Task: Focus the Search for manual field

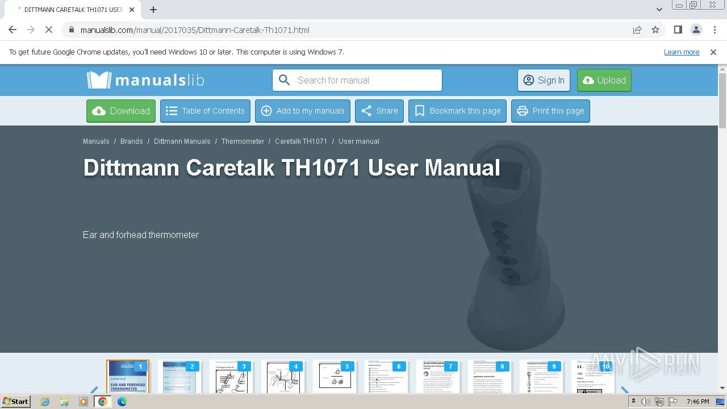Action: coord(357,80)
